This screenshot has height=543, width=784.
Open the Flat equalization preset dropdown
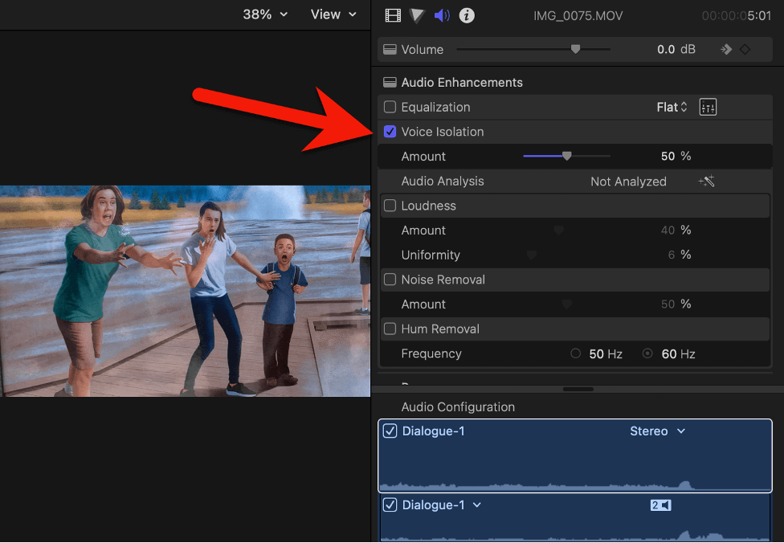point(672,106)
